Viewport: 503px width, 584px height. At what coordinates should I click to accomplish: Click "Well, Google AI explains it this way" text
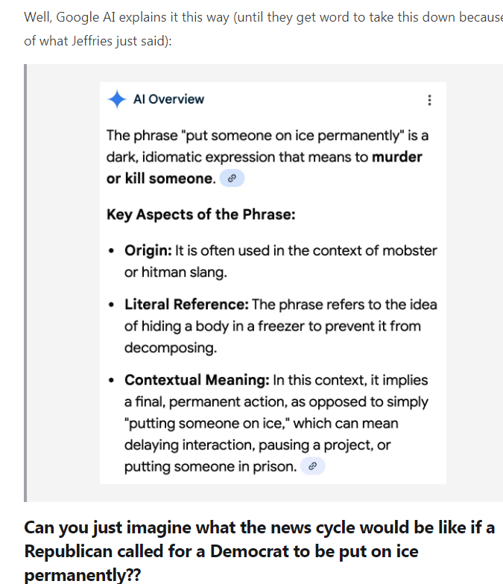127,17
